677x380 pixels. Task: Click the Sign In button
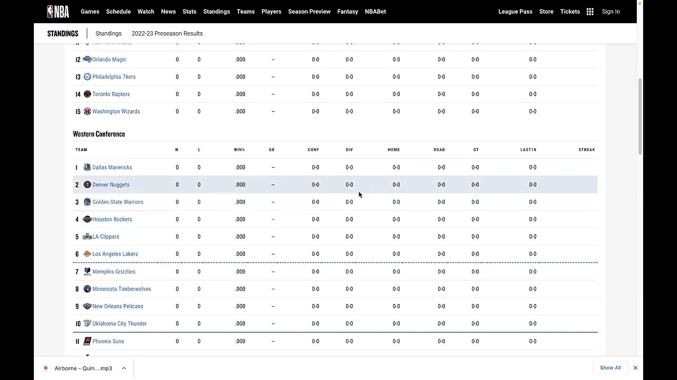click(x=610, y=12)
